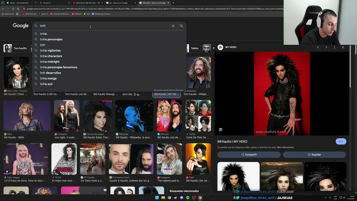Open File Explorer in taskbar

163,198
